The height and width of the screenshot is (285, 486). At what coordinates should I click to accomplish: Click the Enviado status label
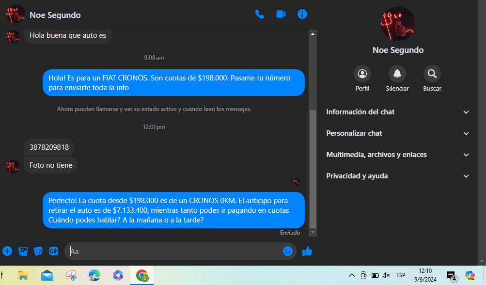point(290,233)
